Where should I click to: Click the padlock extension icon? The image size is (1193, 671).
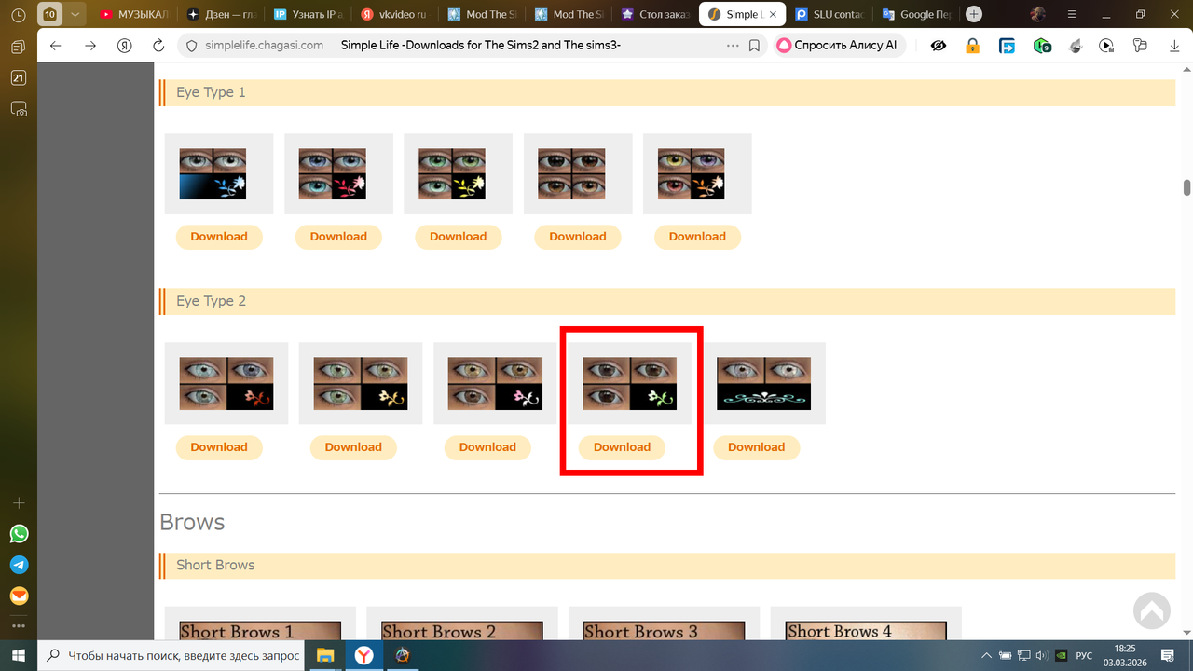tap(972, 46)
